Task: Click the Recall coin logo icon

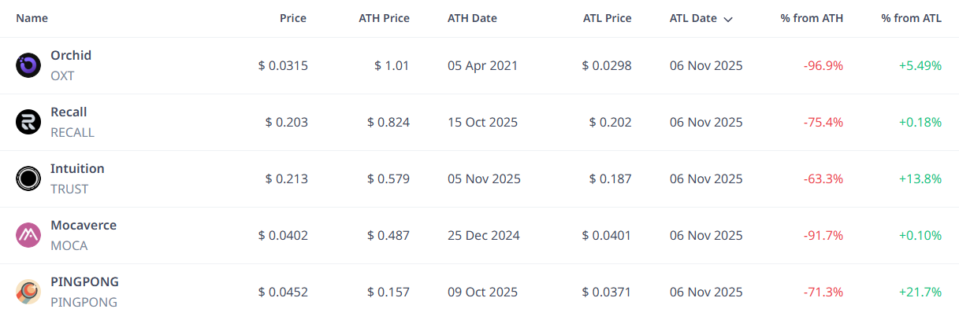Action: [x=28, y=122]
